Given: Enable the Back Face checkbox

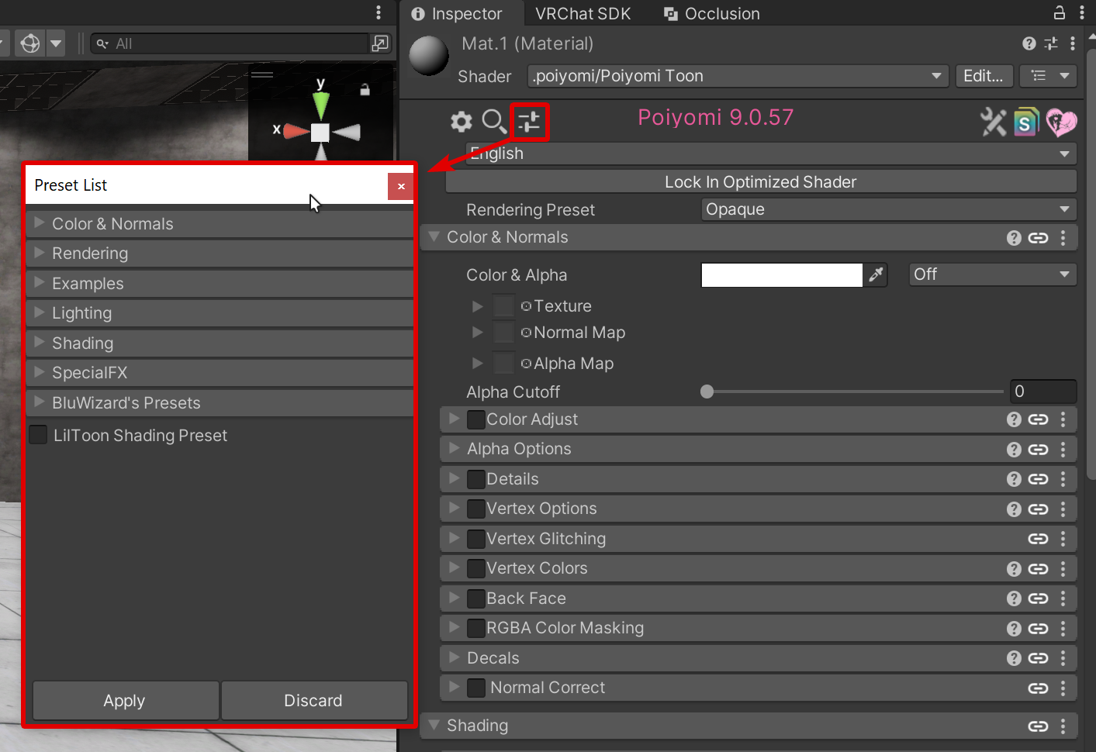Looking at the screenshot, I should (476, 598).
